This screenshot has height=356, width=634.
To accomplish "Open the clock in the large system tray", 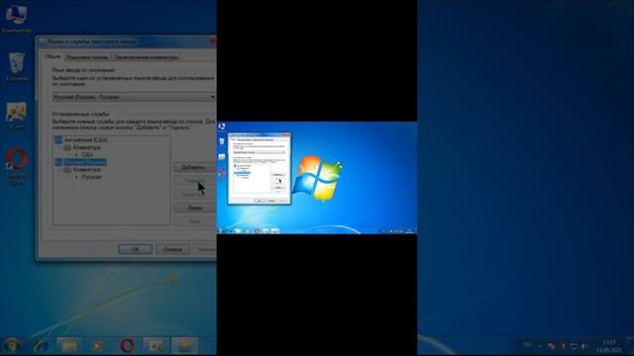I will [609, 346].
